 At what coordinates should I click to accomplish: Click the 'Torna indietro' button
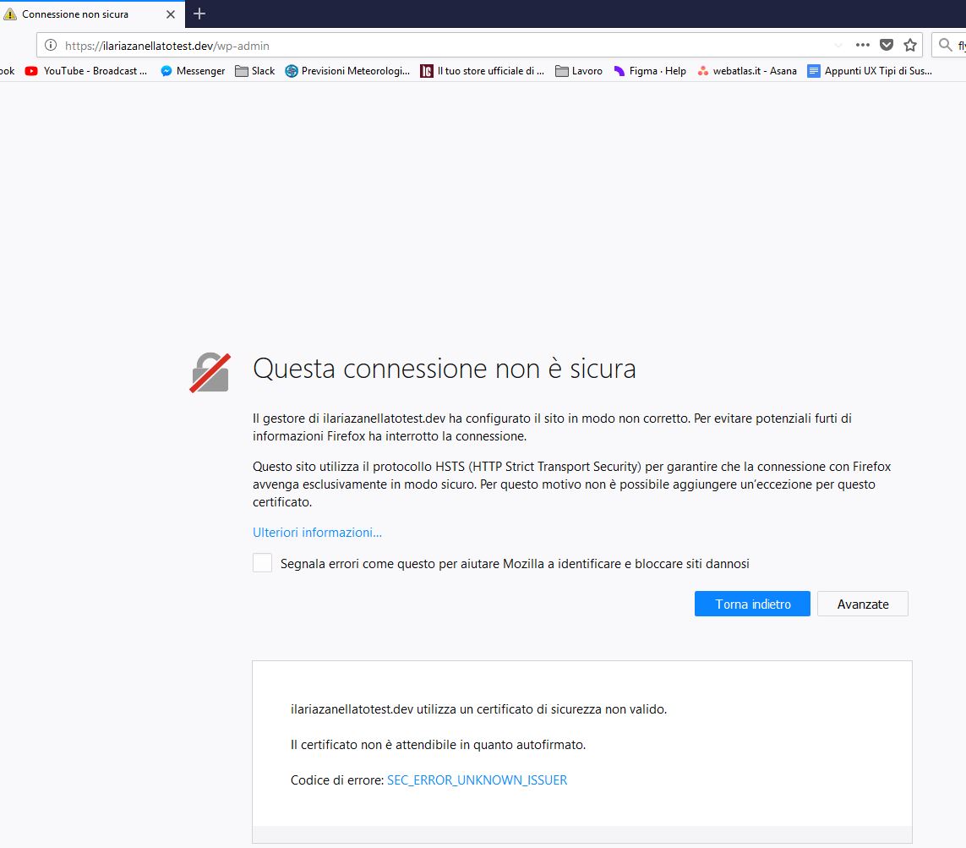click(751, 604)
